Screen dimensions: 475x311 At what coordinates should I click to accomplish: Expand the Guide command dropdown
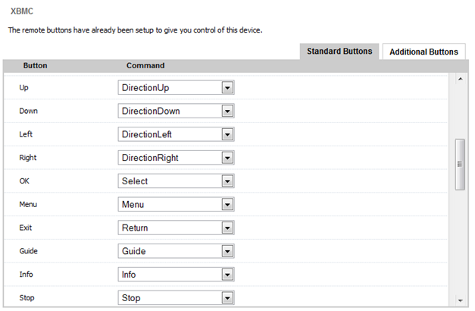(x=227, y=251)
